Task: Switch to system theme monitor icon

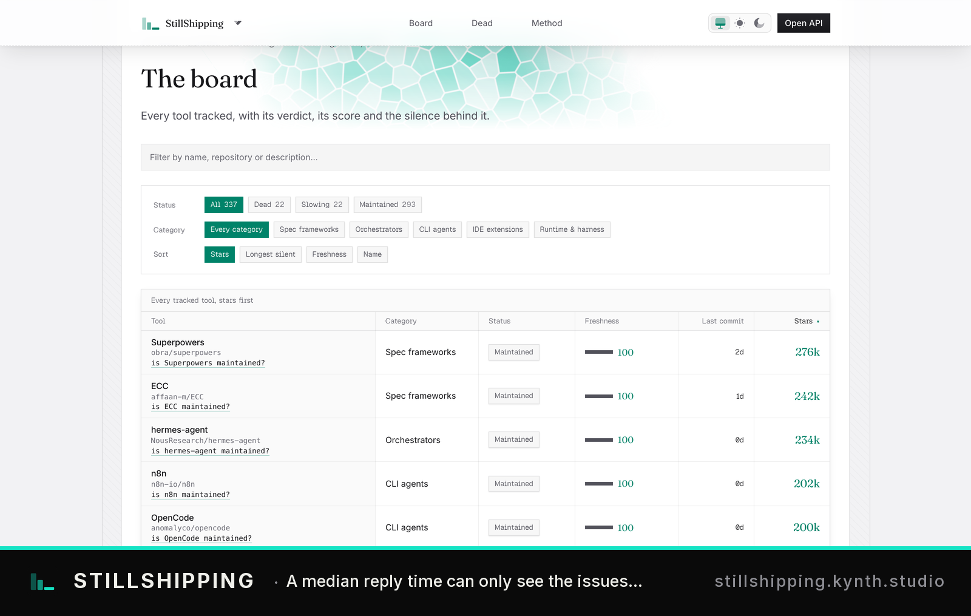Action: [720, 23]
